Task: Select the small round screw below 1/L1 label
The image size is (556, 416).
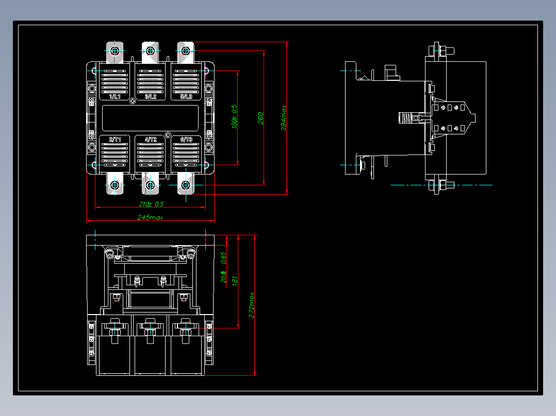Action: (133, 101)
